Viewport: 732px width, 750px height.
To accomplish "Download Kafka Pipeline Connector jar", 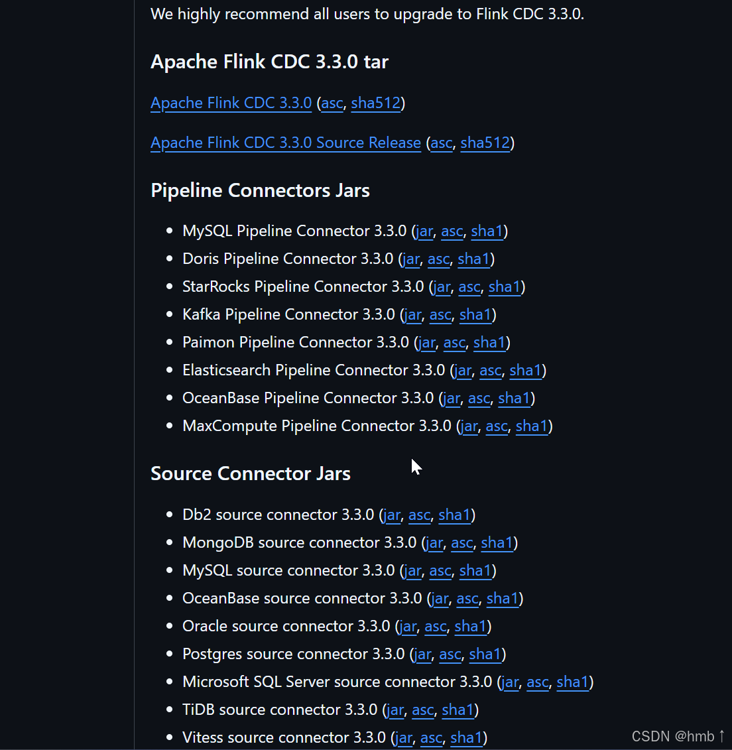I will [413, 315].
